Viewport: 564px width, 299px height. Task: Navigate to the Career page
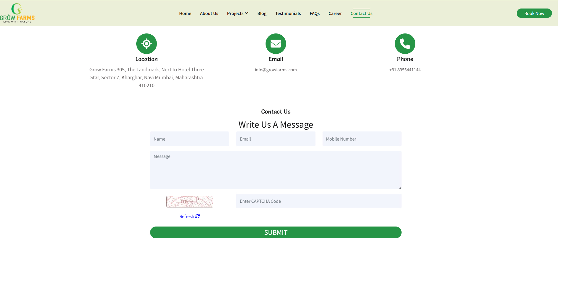tap(335, 13)
